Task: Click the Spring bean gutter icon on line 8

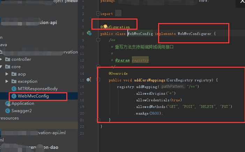Action: pyautogui.click(x=89, y=33)
